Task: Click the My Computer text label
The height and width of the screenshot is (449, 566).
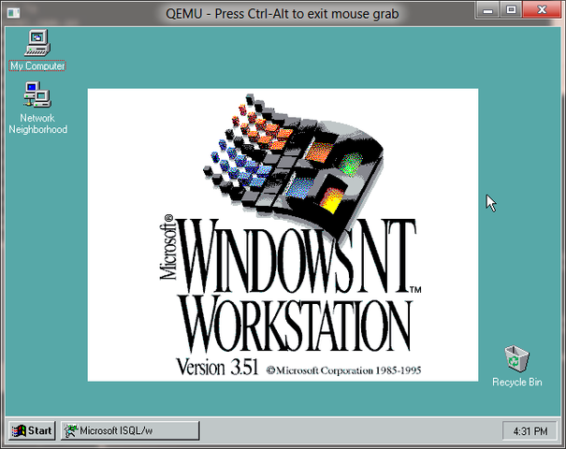Action: point(37,66)
